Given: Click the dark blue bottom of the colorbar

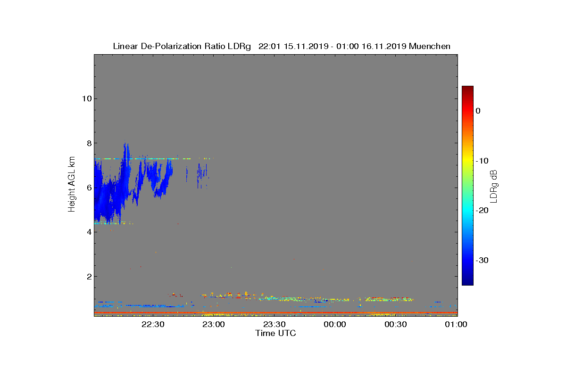Looking at the screenshot, I should click(x=467, y=282).
